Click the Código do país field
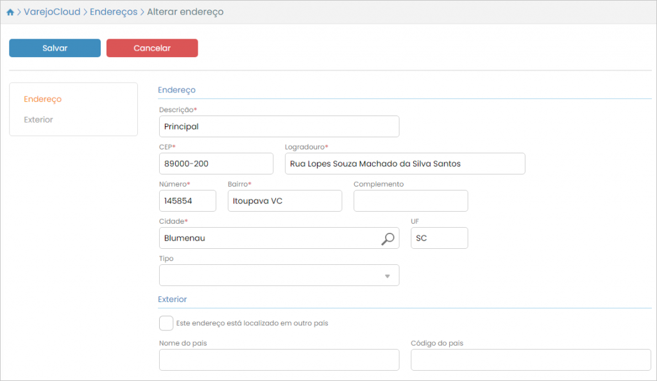This screenshot has height=381, width=657. tap(530, 360)
